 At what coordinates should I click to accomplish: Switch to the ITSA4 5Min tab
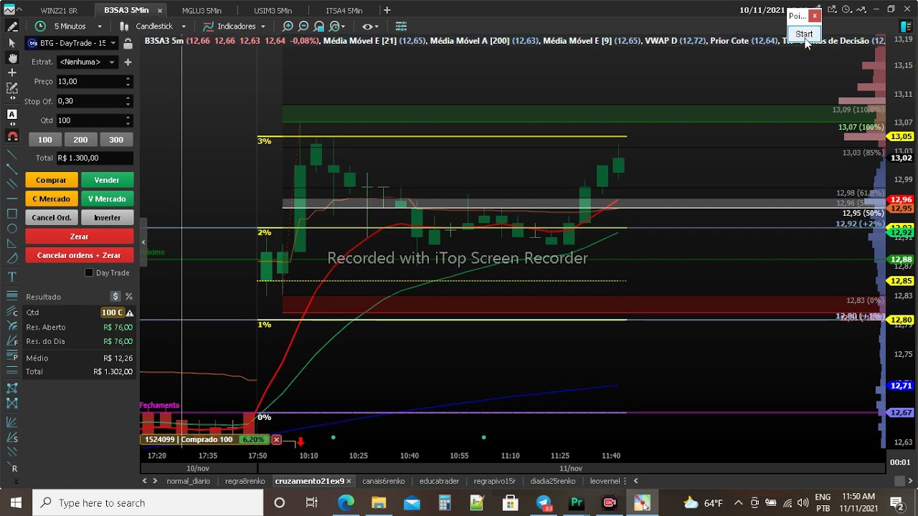(344, 11)
